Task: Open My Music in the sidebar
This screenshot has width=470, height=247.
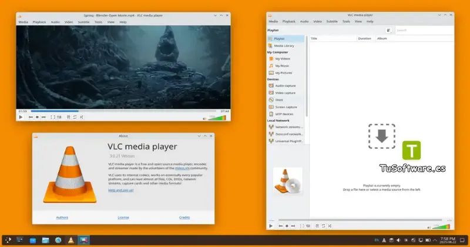Action: (286, 66)
